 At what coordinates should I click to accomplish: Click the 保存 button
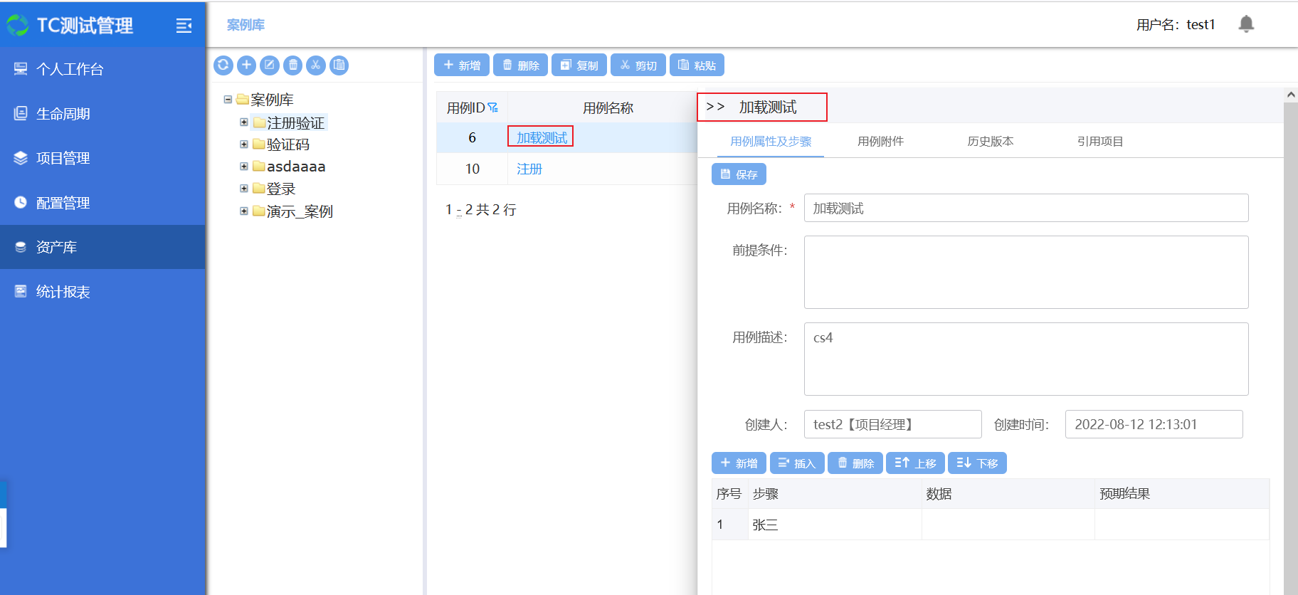click(x=739, y=174)
